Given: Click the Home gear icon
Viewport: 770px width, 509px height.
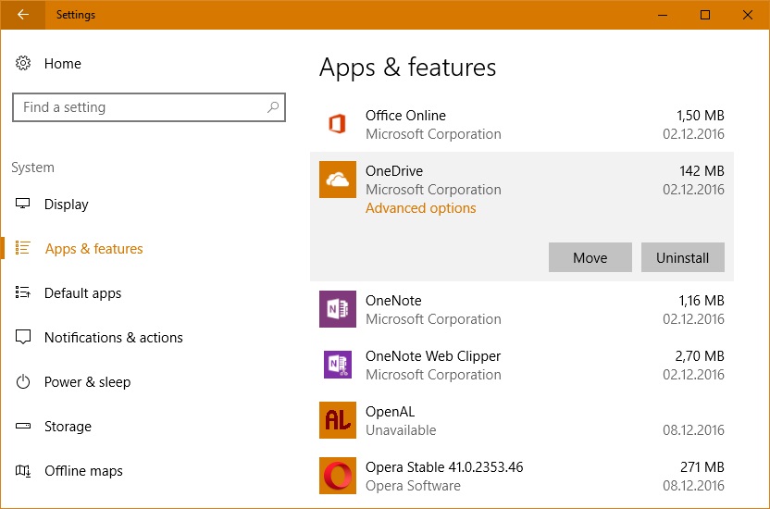Looking at the screenshot, I should [22, 63].
